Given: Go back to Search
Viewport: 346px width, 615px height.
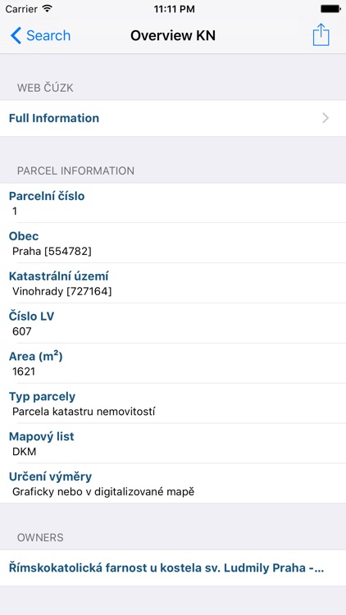Looking at the screenshot, I should (x=40, y=36).
